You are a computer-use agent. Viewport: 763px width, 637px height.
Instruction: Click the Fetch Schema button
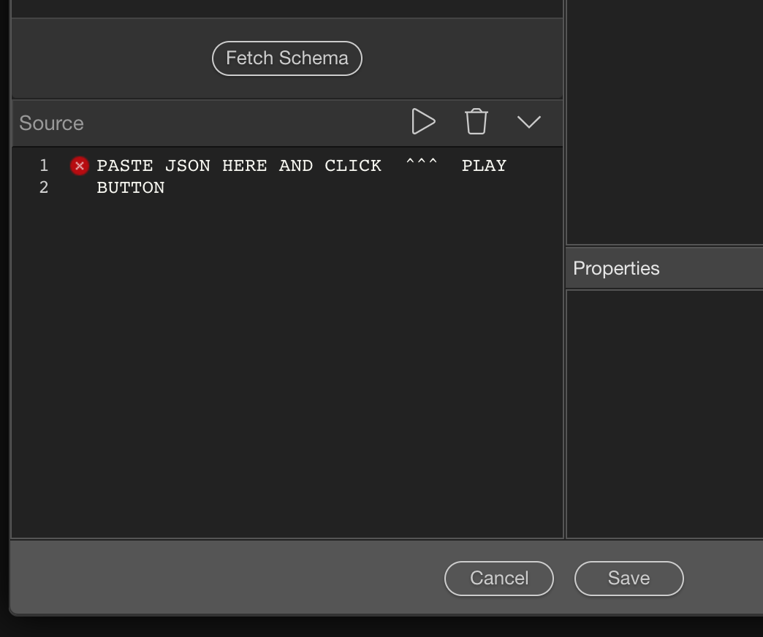click(x=286, y=58)
